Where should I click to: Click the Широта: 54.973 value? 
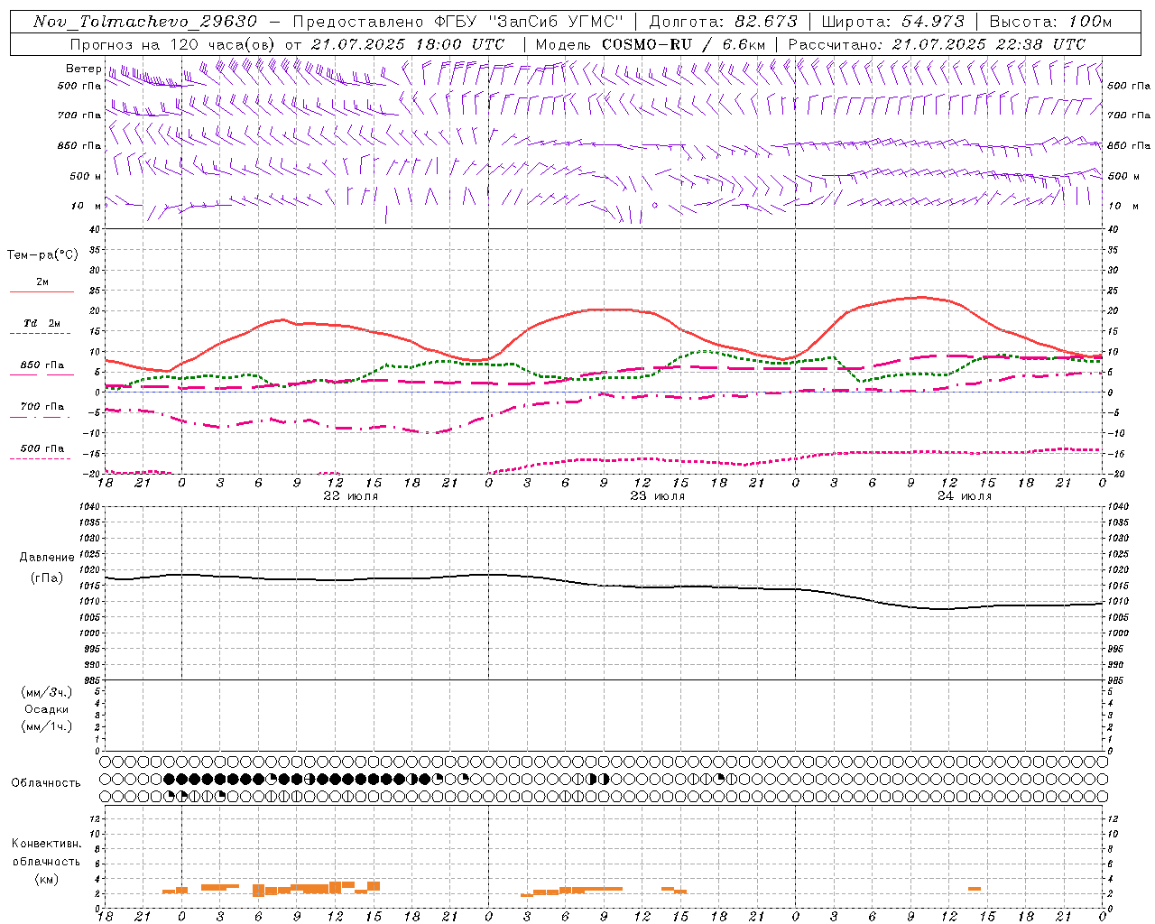(892, 22)
